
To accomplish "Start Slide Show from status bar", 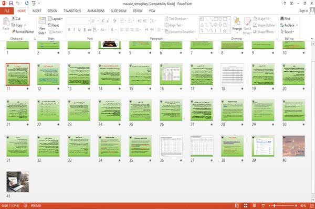I will click(263, 205).
